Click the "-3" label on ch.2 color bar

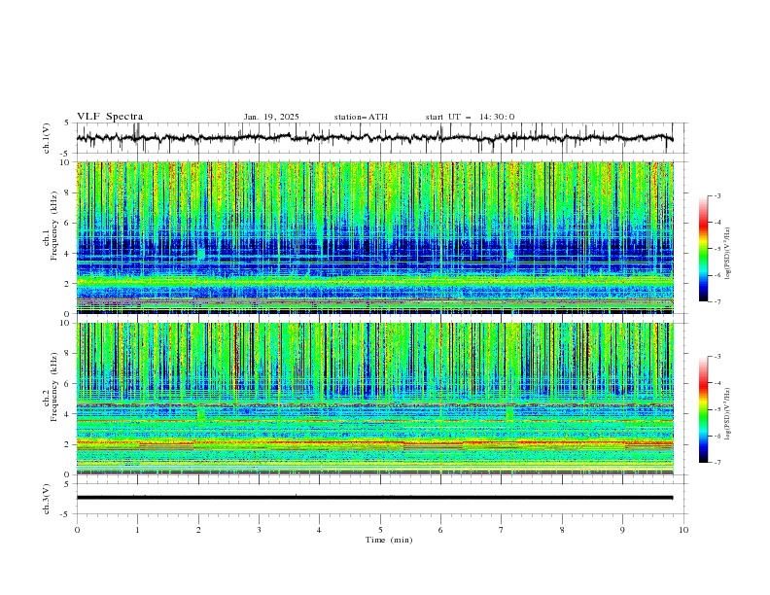[x=717, y=357]
